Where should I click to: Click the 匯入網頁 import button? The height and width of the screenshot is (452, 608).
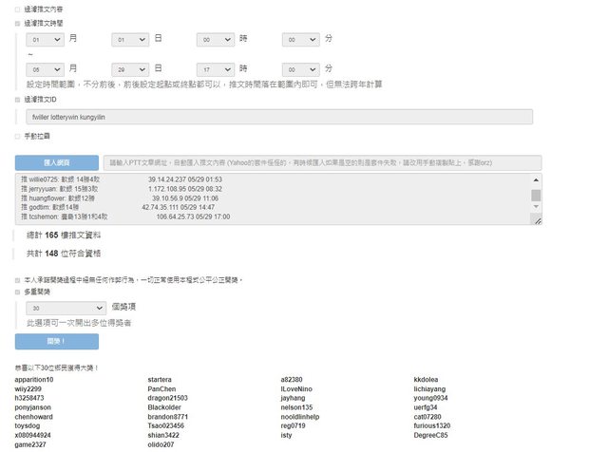click(x=56, y=162)
